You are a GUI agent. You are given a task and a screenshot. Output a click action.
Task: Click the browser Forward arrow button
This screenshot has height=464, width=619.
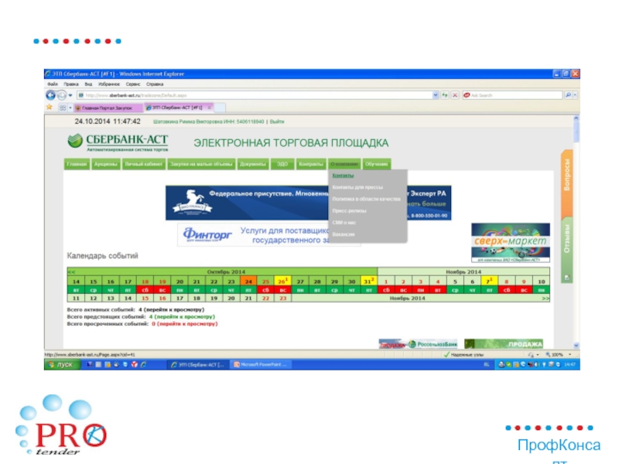[62, 95]
